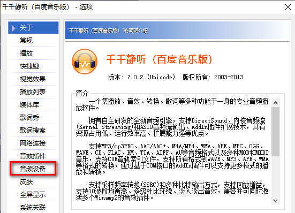Go to the 网络连接 settings page
Screen dimensions: 295x213
point(33,143)
